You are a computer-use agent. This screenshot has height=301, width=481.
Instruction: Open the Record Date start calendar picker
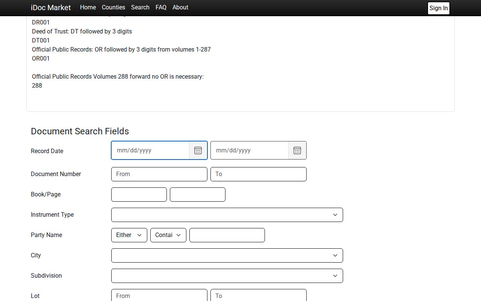point(198,150)
